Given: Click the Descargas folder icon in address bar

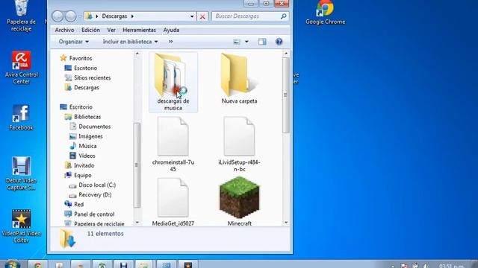Looking at the screenshot, I should (89, 16).
